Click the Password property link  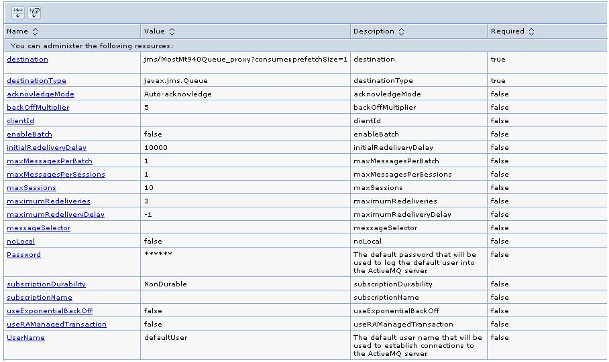23,255
